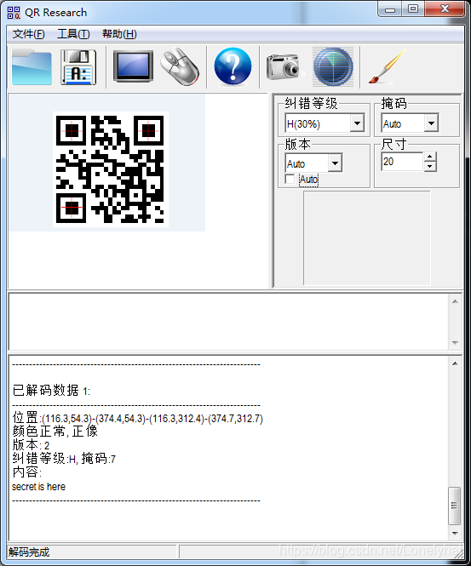
Task: Open the 工具(T) menu
Action: pos(73,34)
